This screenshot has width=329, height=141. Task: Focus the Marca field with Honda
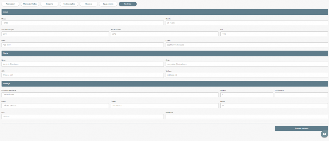[83, 23]
